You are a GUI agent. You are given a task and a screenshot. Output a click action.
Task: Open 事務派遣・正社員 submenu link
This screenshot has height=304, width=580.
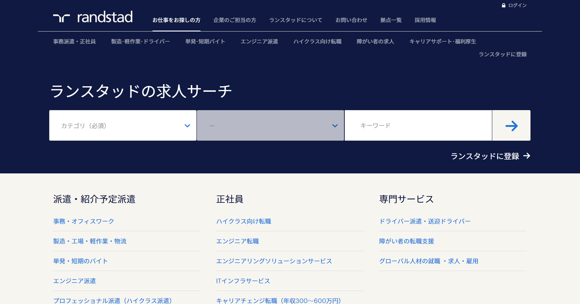pos(74,42)
